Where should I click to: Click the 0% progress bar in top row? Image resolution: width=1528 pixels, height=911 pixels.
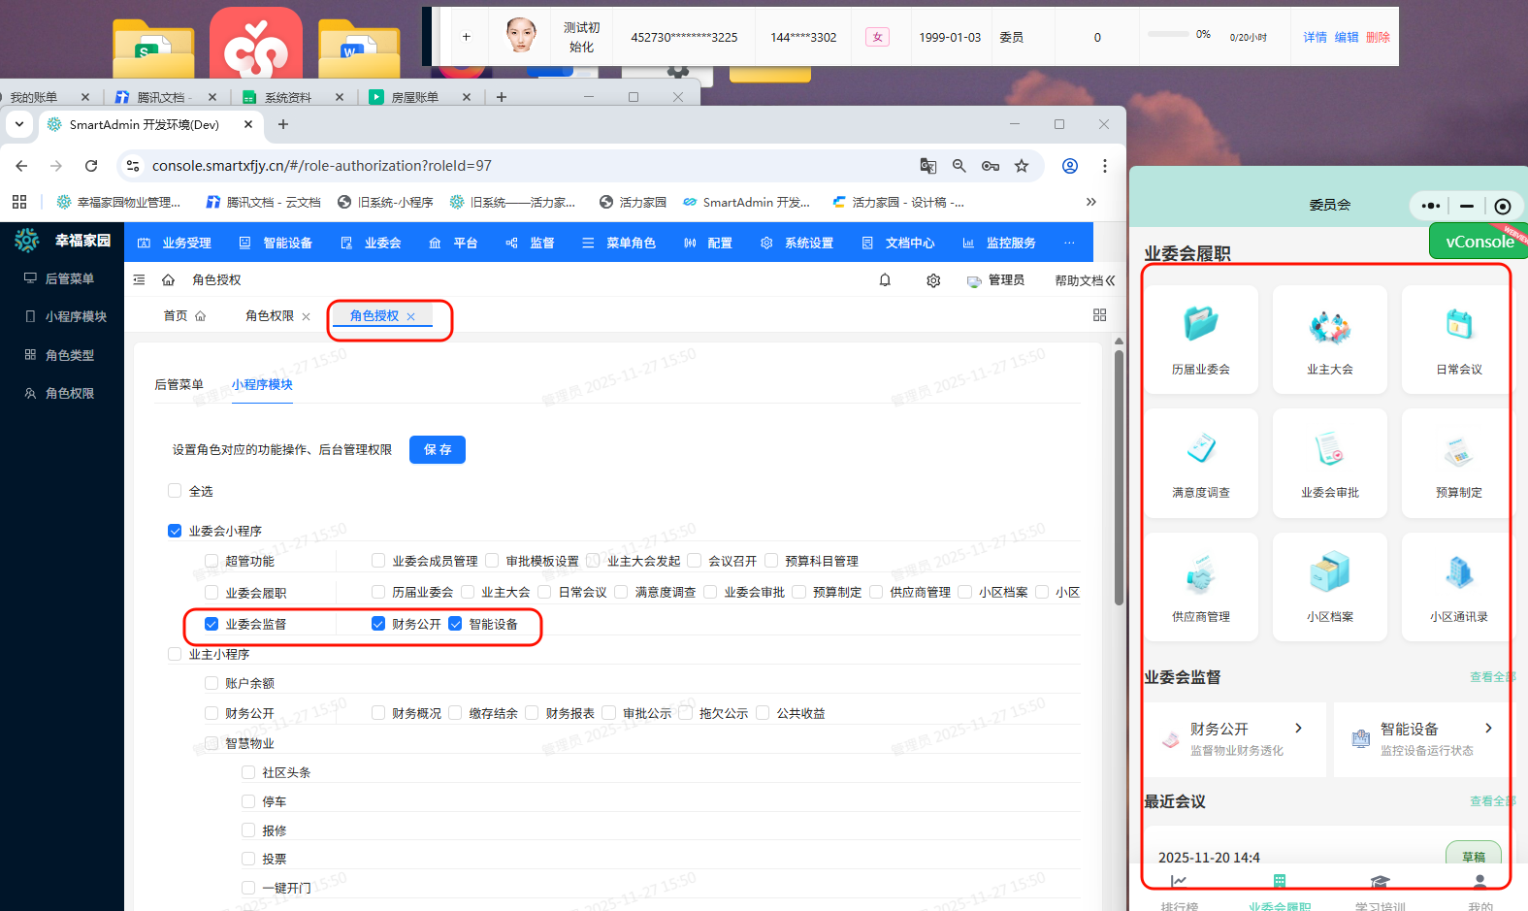(1168, 34)
